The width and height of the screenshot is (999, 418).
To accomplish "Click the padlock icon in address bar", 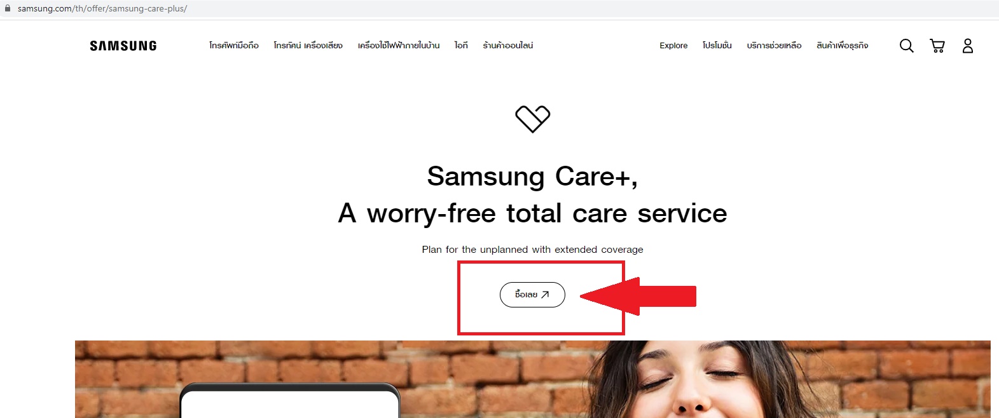I will [x=8, y=8].
